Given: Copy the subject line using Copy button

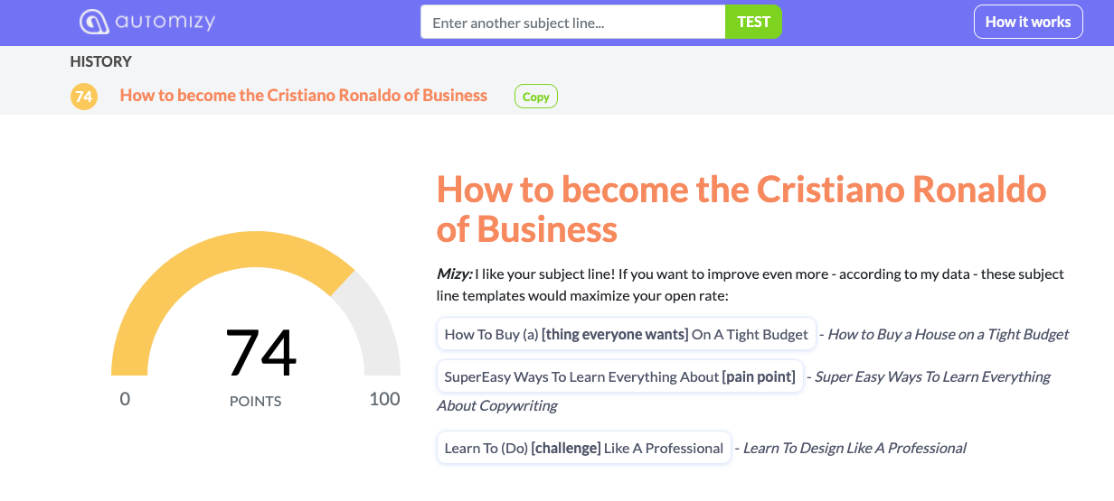Looking at the screenshot, I should coord(536,97).
